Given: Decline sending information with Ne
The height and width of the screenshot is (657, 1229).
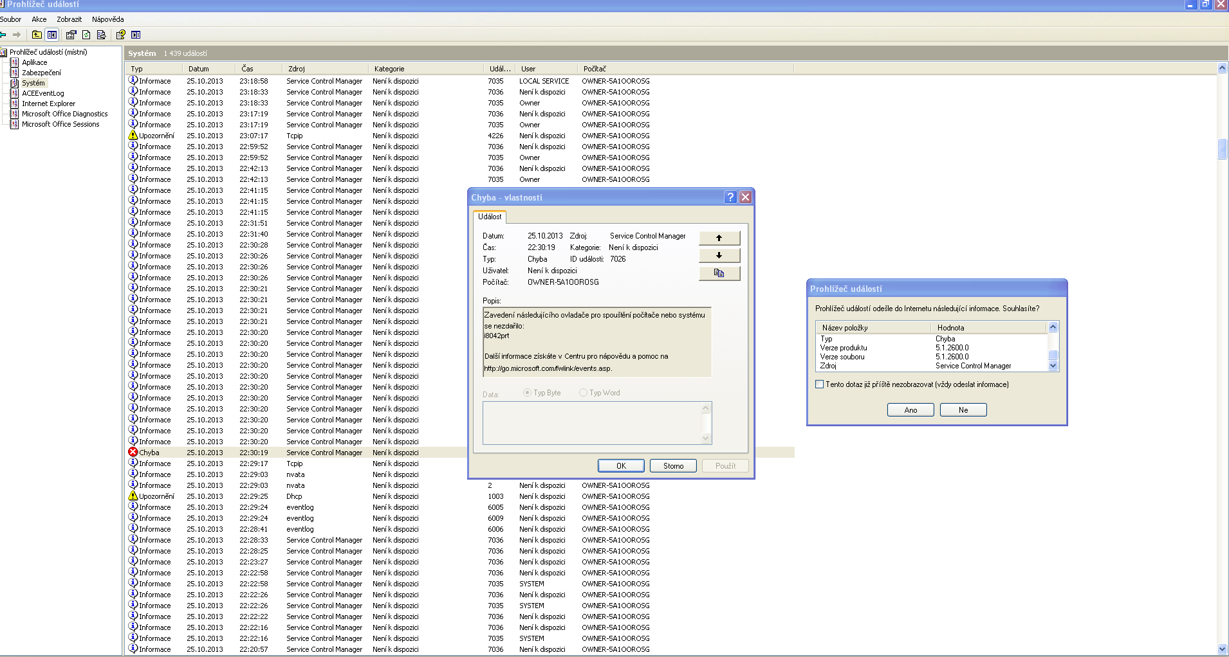Looking at the screenshot, I should [963, 410].
